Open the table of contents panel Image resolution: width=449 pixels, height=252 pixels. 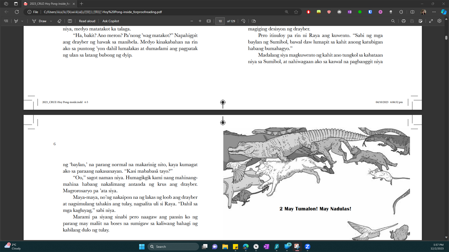click(x=6, y=21)
